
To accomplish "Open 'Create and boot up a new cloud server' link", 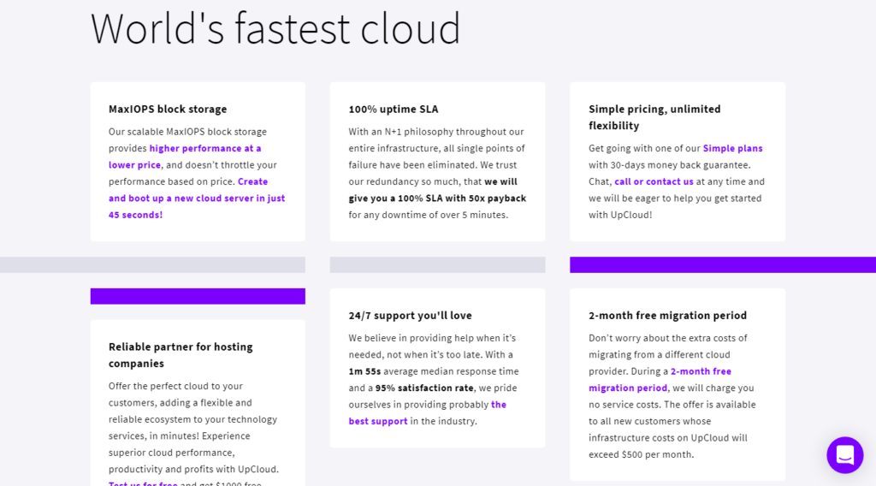I will pyautogui.click(x=197, y=199).
